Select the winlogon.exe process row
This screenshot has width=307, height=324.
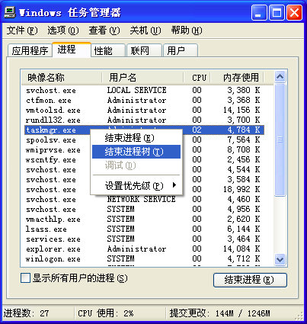coord(144,258)
